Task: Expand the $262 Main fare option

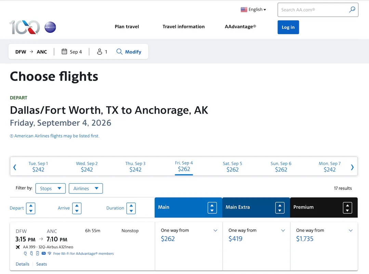Action: [x=215, y=231]
